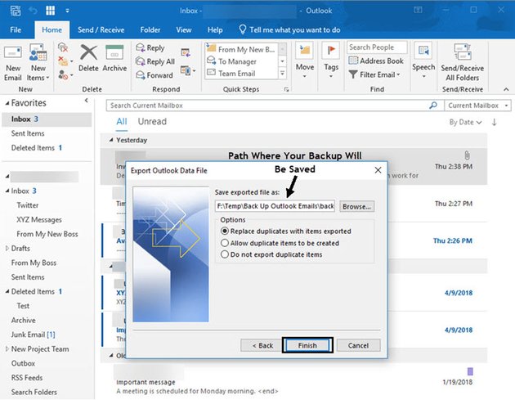Viewport: 515px width, 400px height.
Task: Click Send/Receive All Folders
Action: tap(463, 62)
